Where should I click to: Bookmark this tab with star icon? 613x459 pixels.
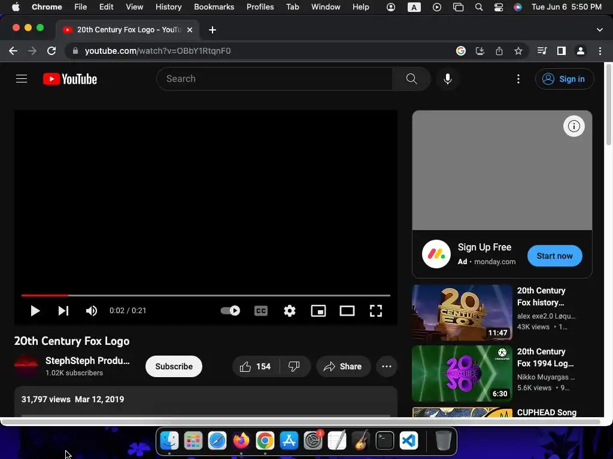[x=518, y=51]
